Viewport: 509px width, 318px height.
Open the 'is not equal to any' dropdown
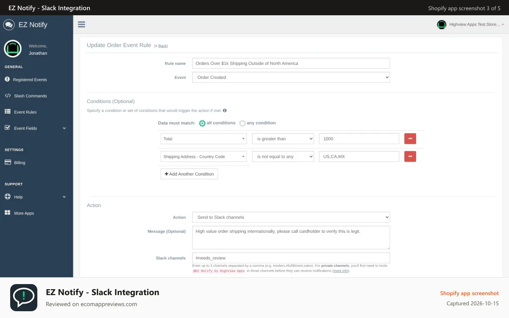coord(283,156)
